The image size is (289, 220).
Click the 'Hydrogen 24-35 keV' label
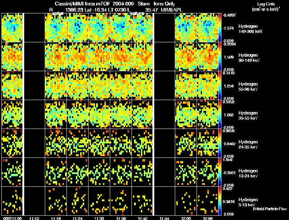[x=248, y=144]
